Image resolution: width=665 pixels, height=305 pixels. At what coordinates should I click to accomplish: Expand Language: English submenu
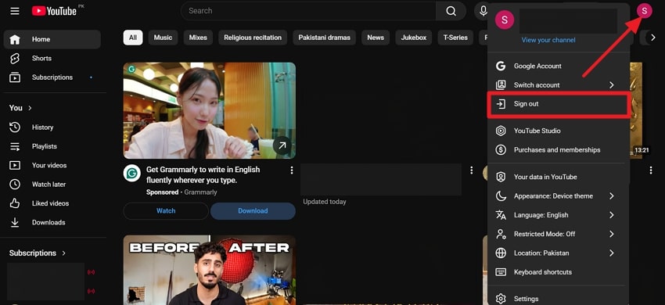558,216
